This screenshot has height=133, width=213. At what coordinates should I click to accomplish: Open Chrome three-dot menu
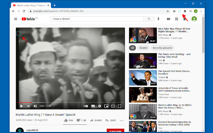click(201, 11)
